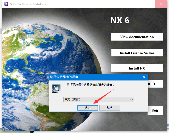Click the dialog title 选择安装程序的语言
The width and height of the screenshot is (169, 133).
(x=64, y=77)
